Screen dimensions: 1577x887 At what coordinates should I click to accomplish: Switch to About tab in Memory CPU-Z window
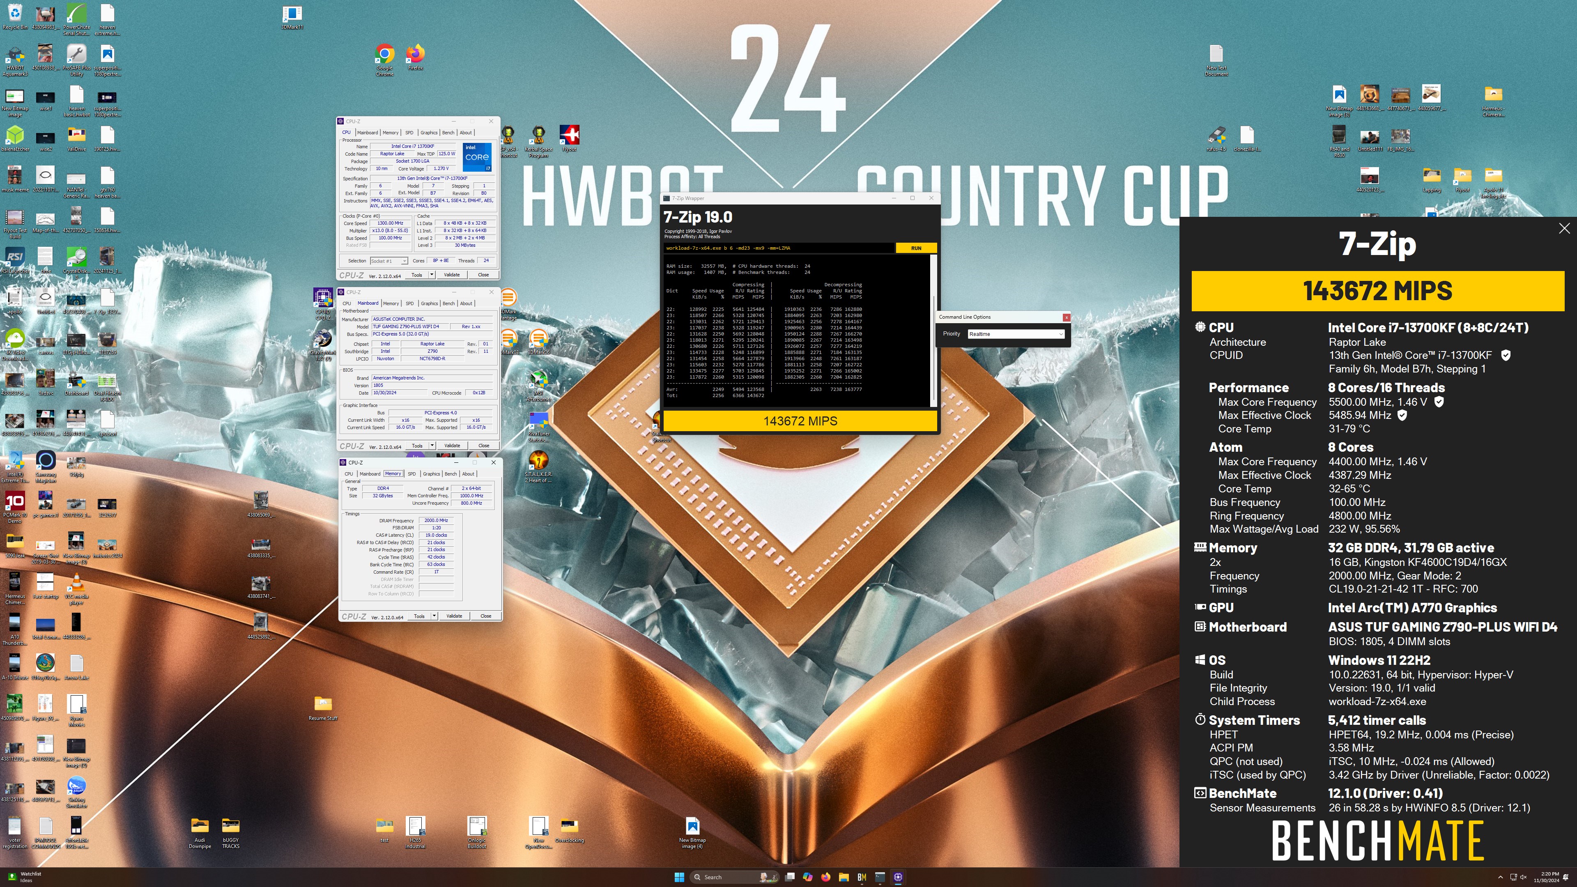(468, 474)
